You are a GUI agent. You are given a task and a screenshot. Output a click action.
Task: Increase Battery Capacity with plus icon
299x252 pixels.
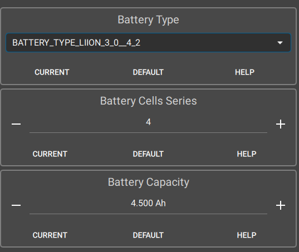coord(281,205)
